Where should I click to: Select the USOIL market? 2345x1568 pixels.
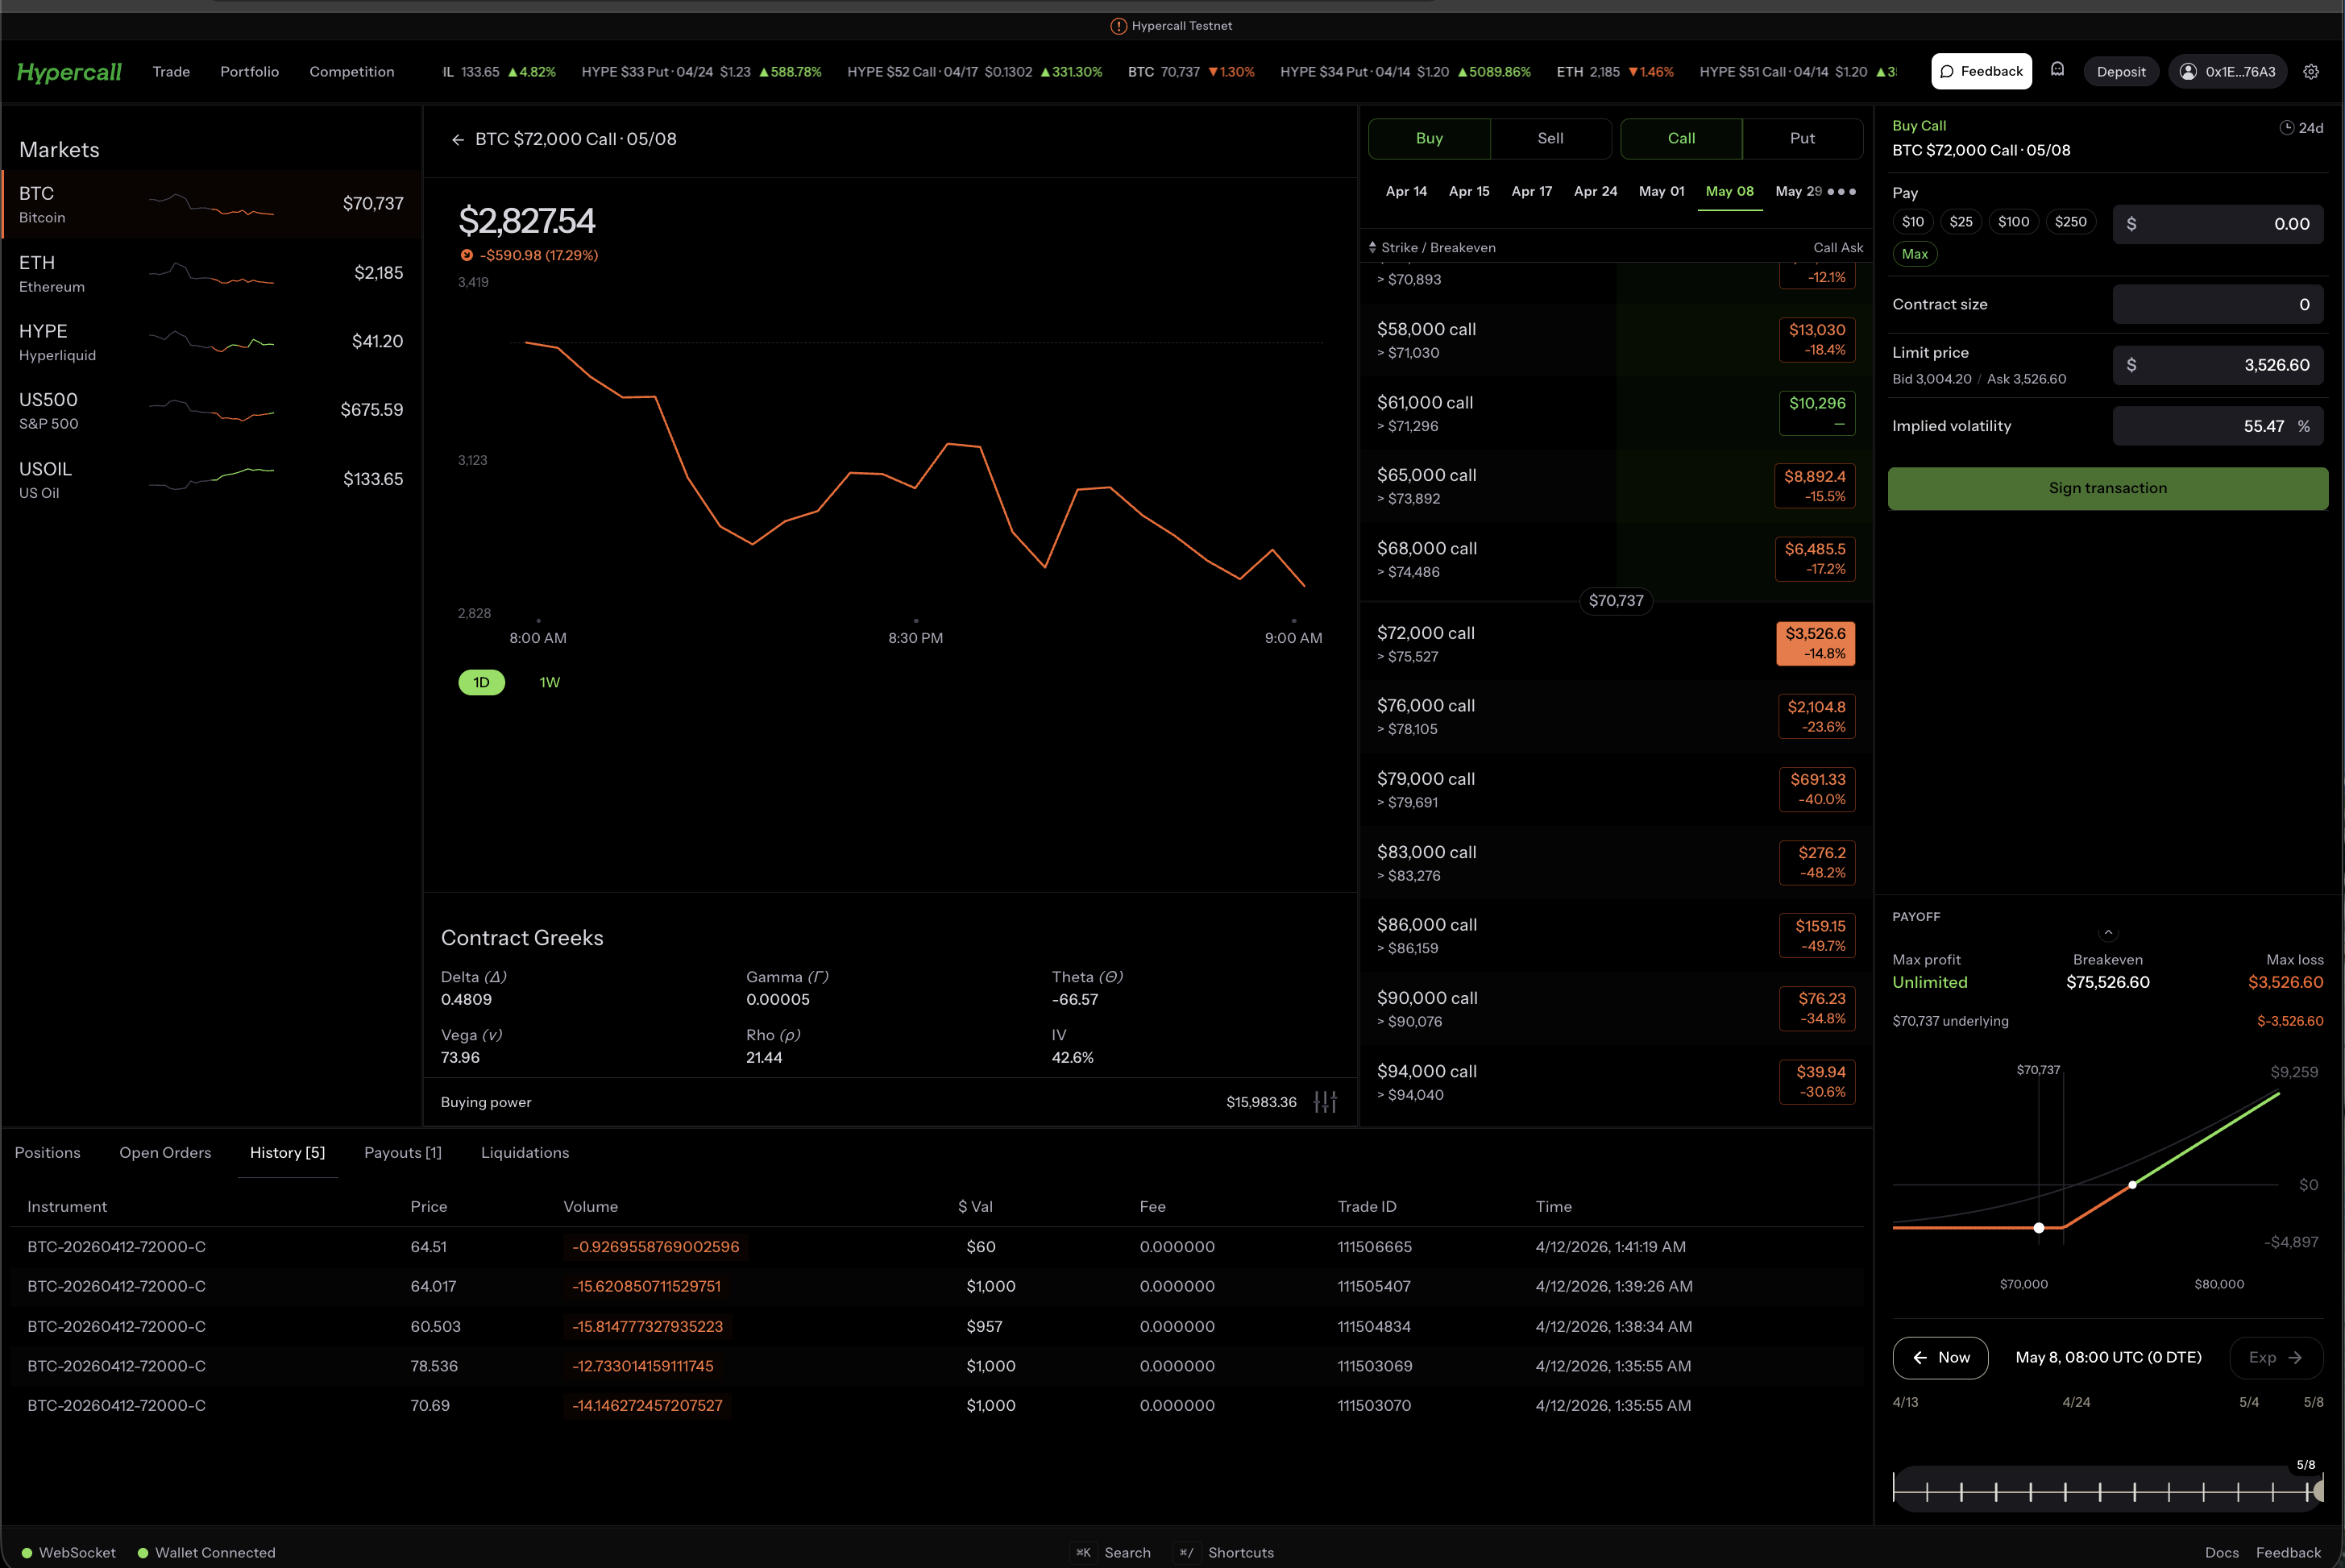[211, 479]
